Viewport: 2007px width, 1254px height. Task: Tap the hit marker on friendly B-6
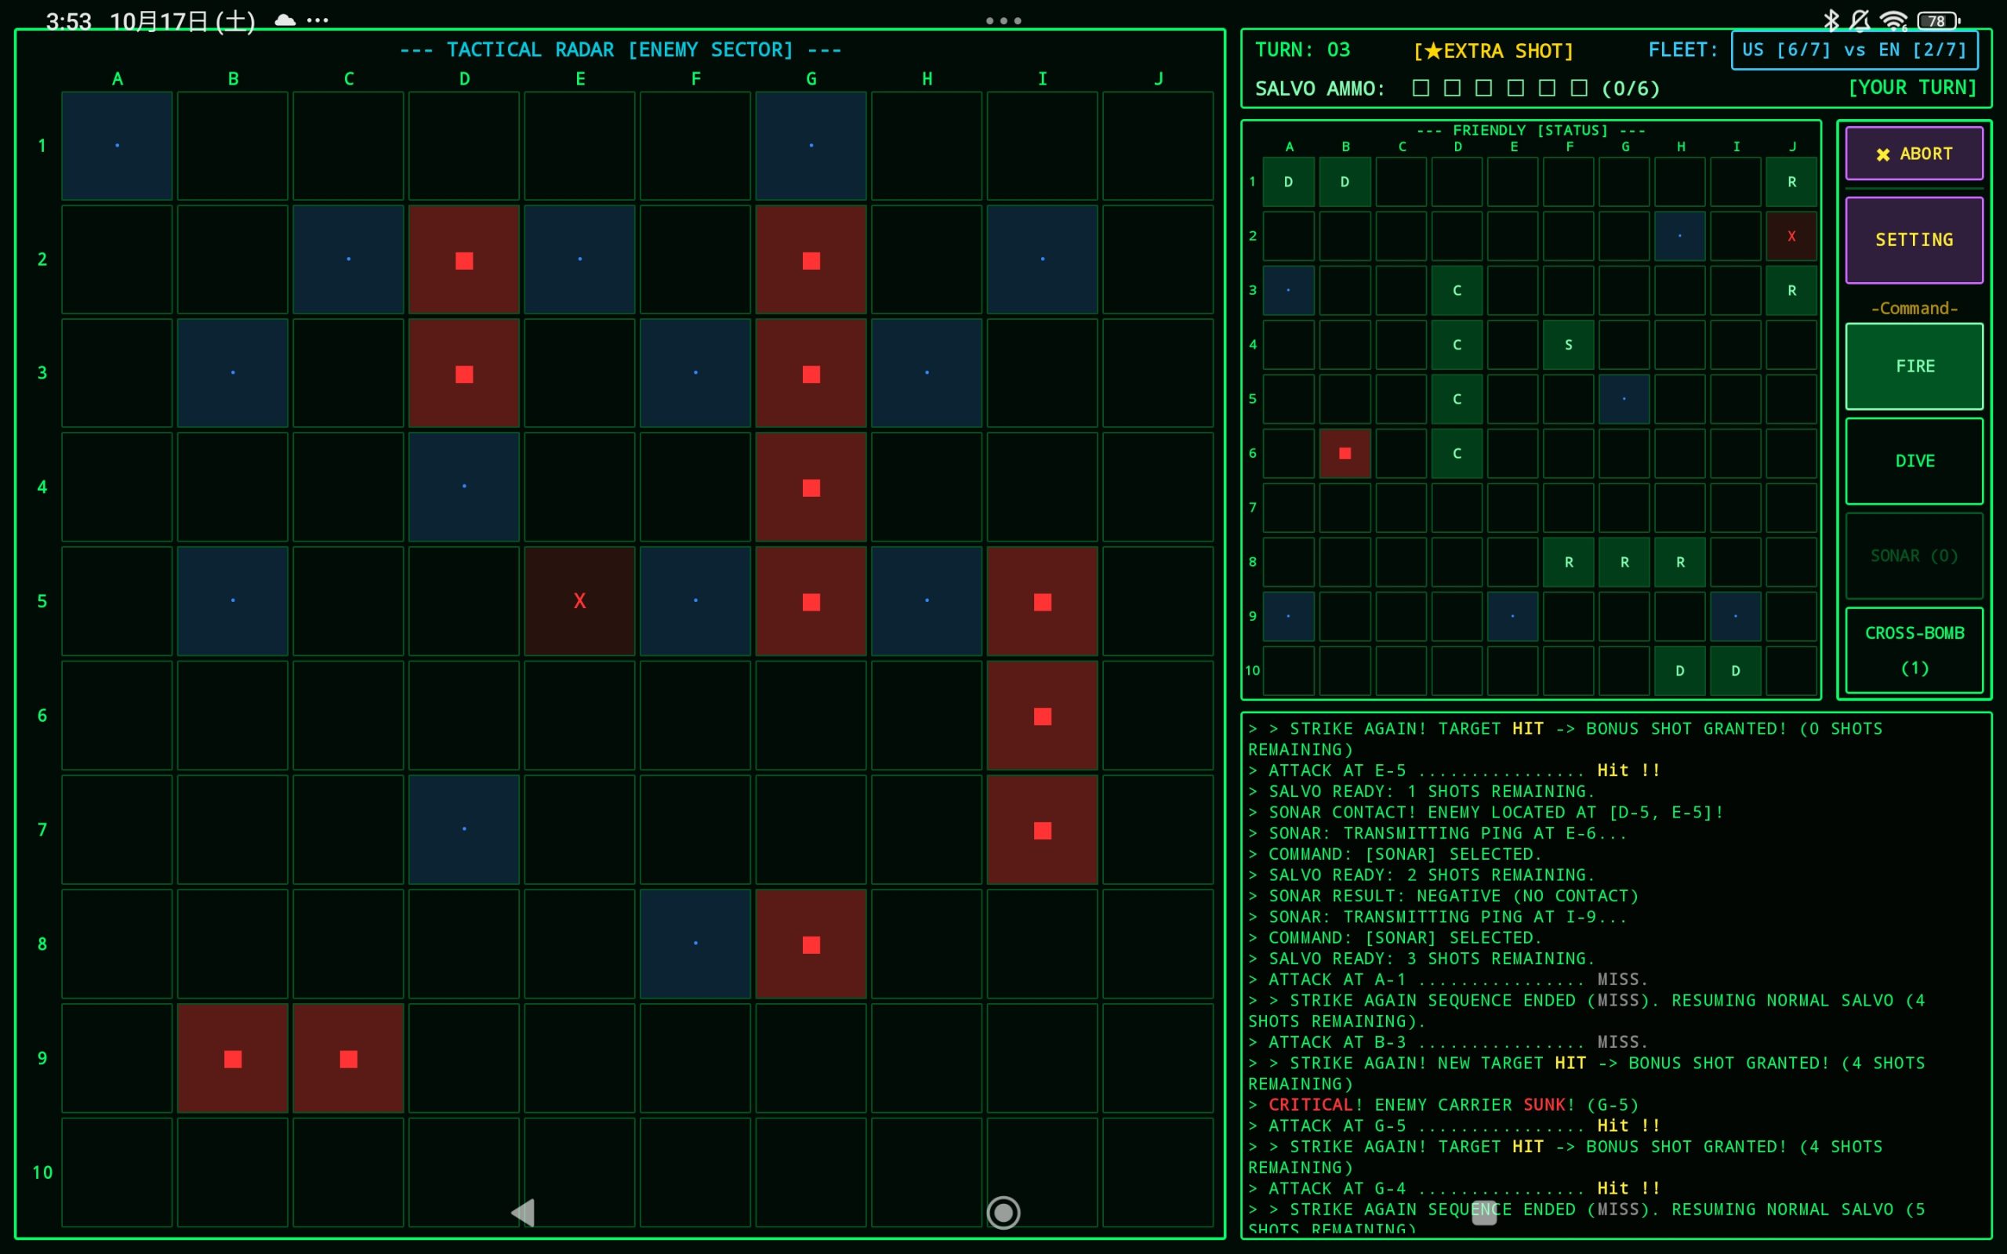(1345, 454)
